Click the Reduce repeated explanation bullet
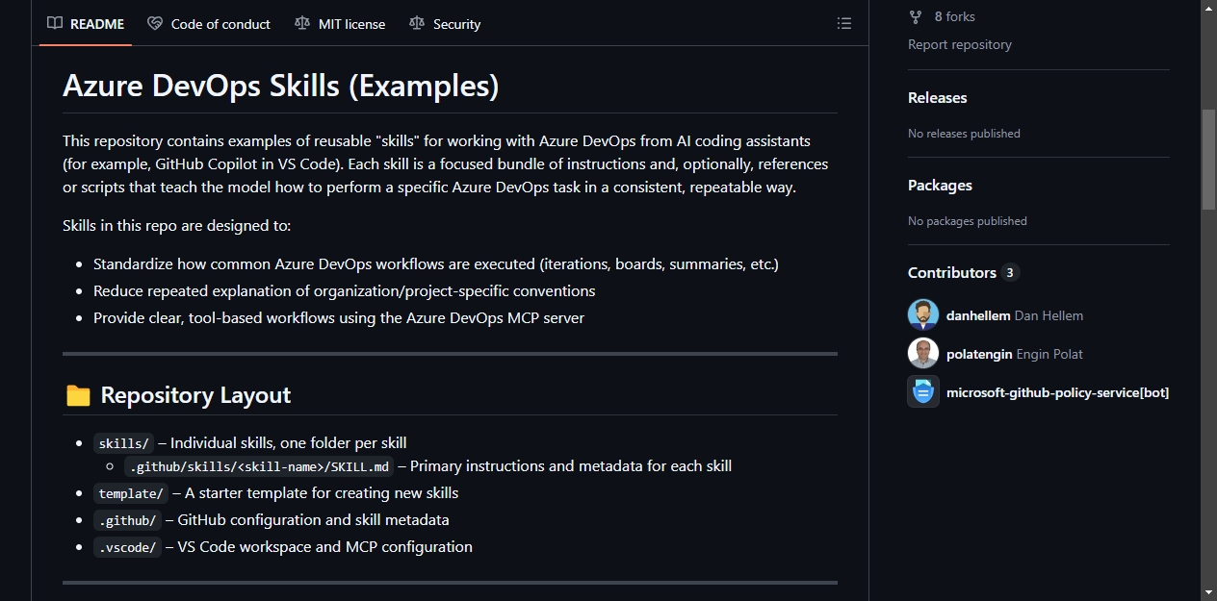The height and width of the screenshot is (601, 1217). pos(345,291)
